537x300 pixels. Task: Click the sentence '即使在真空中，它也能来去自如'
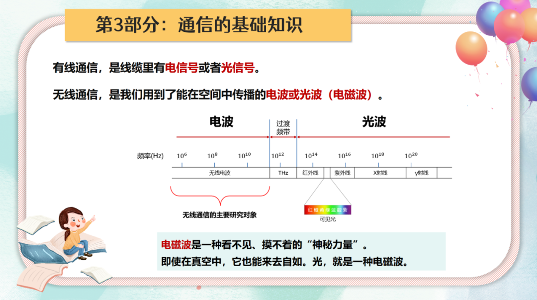pyautogui.click(x=232, y=262)
